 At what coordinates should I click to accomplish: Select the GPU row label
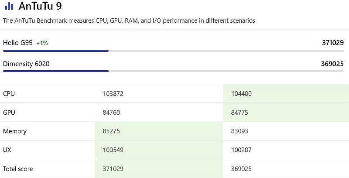[x=9, y=113]
